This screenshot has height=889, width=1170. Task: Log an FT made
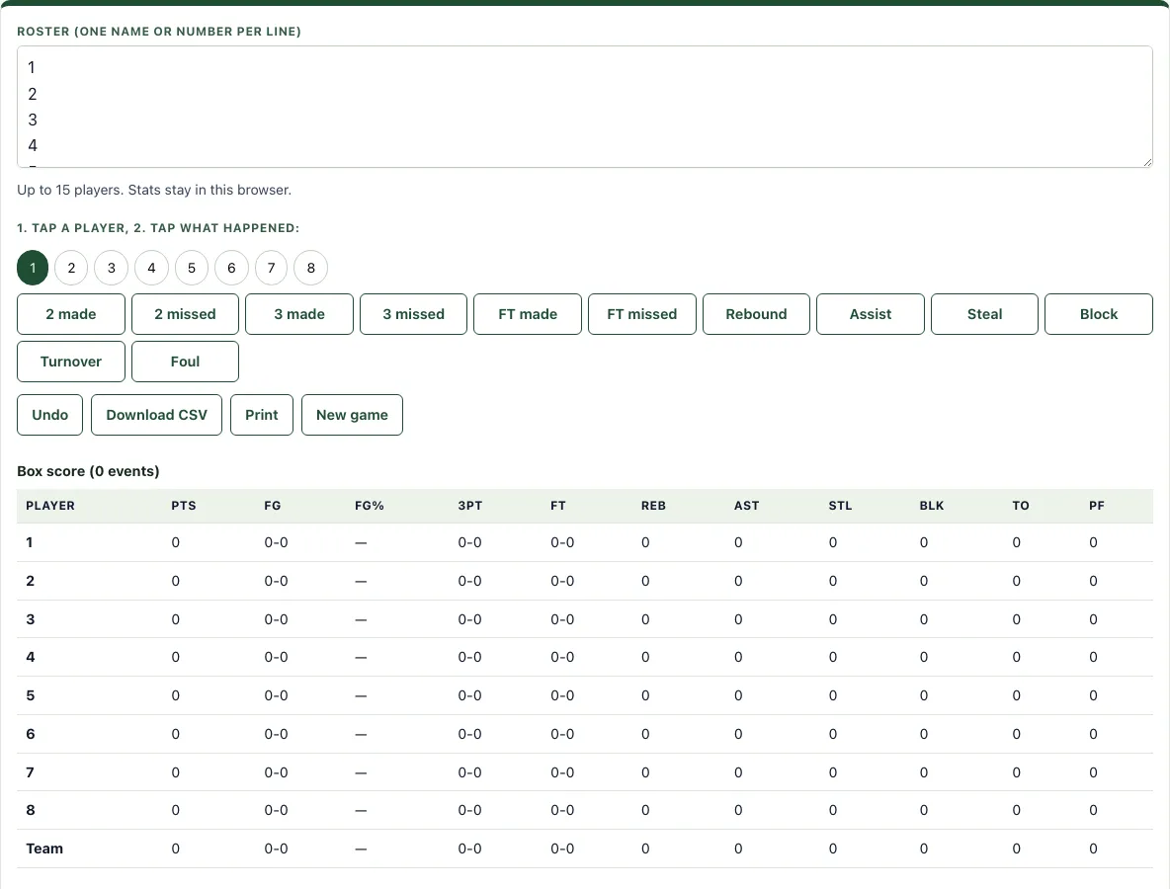pos(528,314)
